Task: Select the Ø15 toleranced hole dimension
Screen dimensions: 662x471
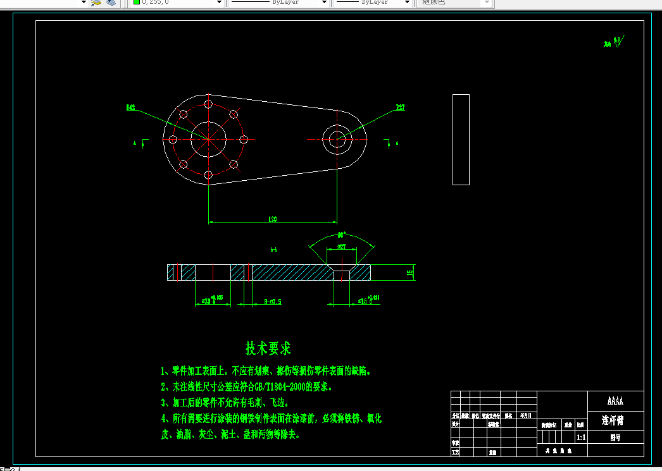Action: pos(368,300)
